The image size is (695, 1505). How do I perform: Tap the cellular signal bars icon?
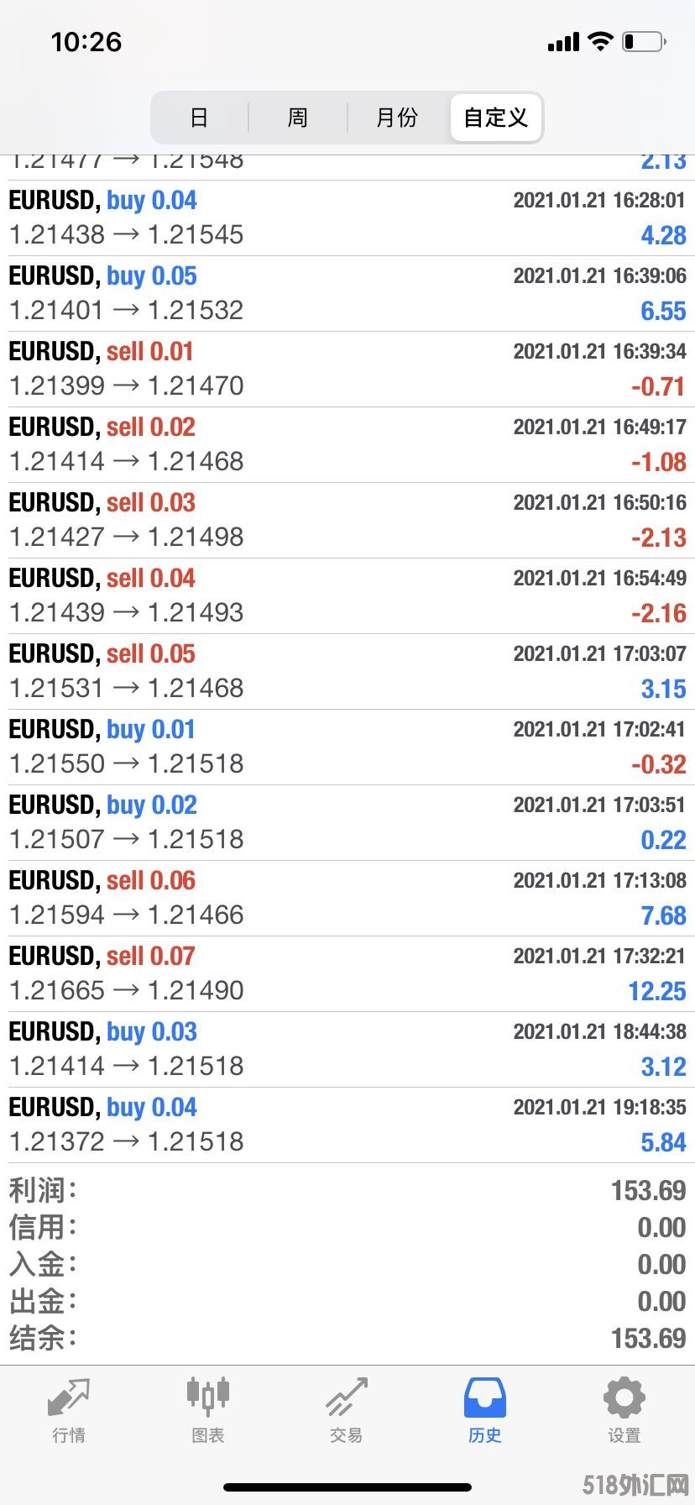click(563, 42)
